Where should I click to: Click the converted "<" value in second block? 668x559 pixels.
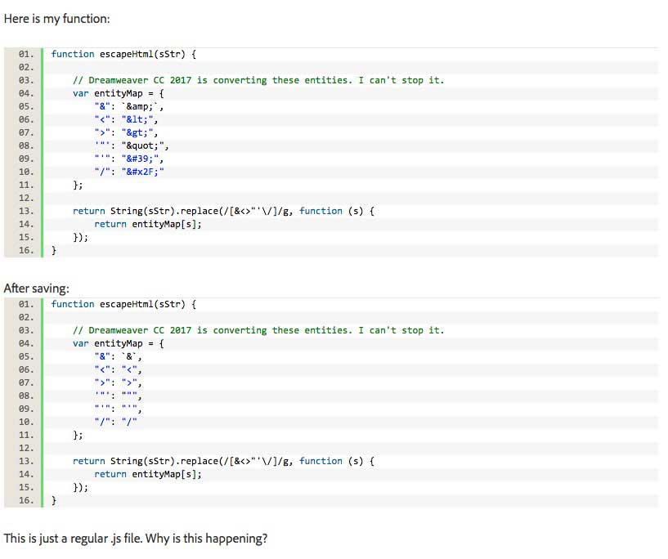[129, 369]
